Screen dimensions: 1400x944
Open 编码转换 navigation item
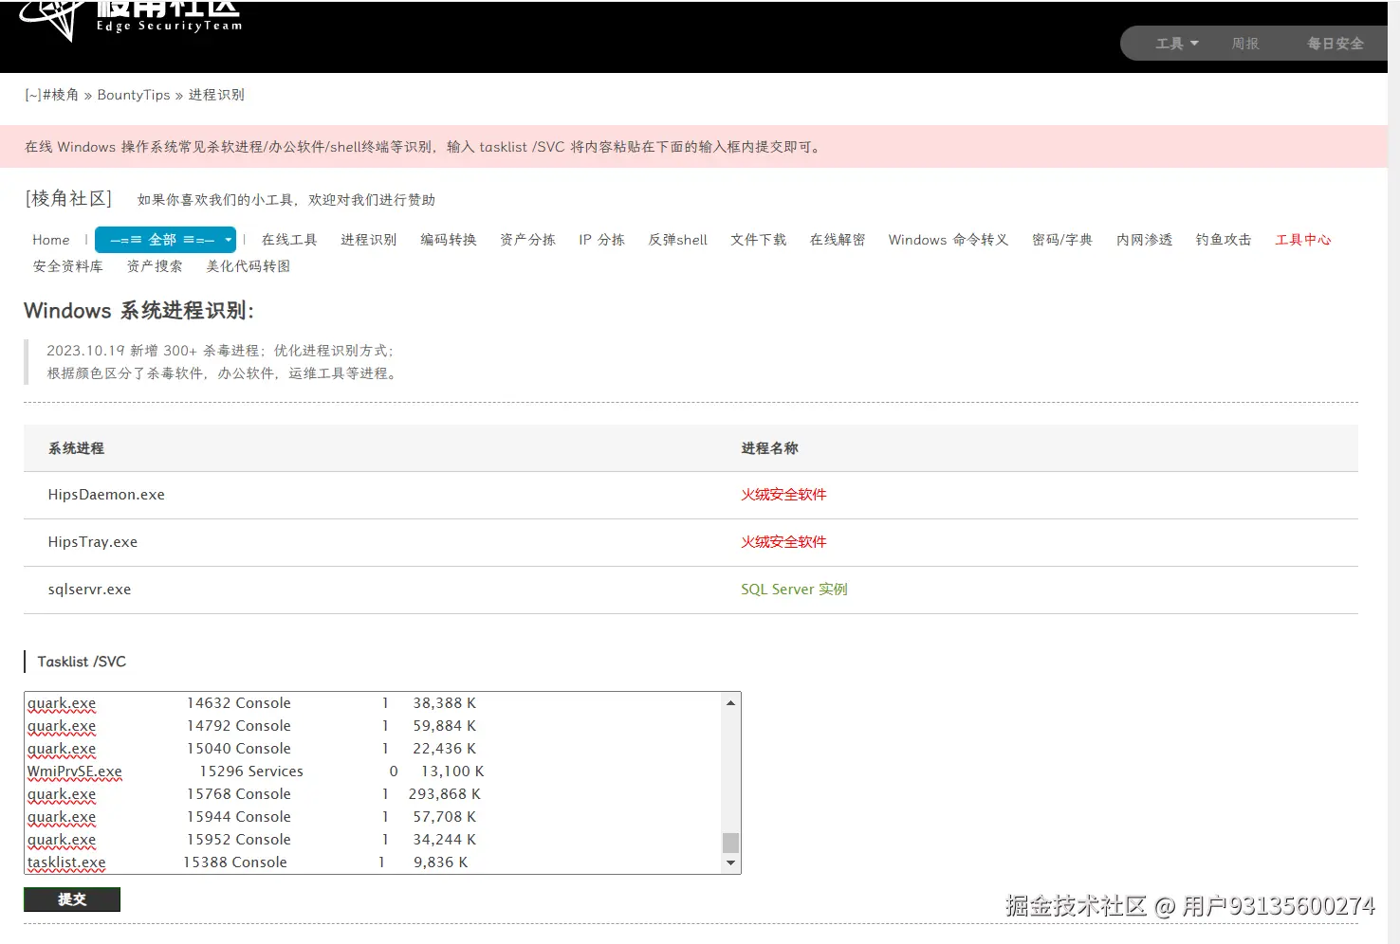(449, 240)
